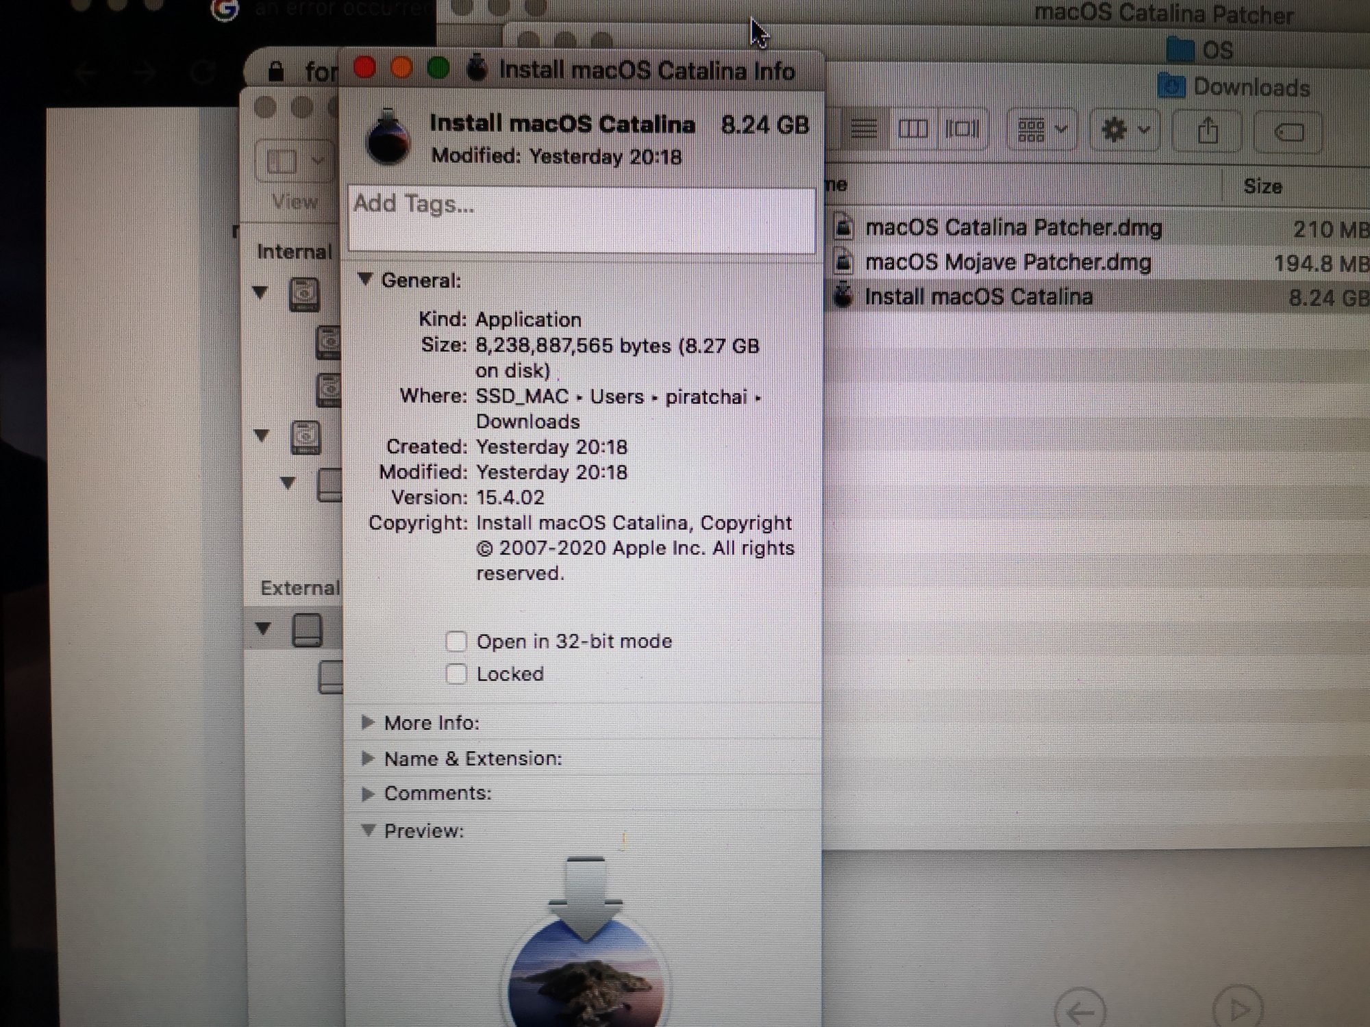Click the Size column header
The height and width of the screenshot is (1027, 1370).
pos(1262,186)
